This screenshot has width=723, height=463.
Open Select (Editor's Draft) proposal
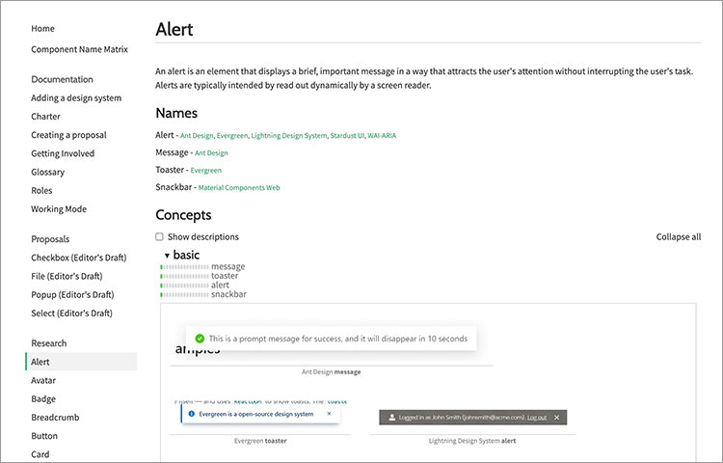click(71, 313)
